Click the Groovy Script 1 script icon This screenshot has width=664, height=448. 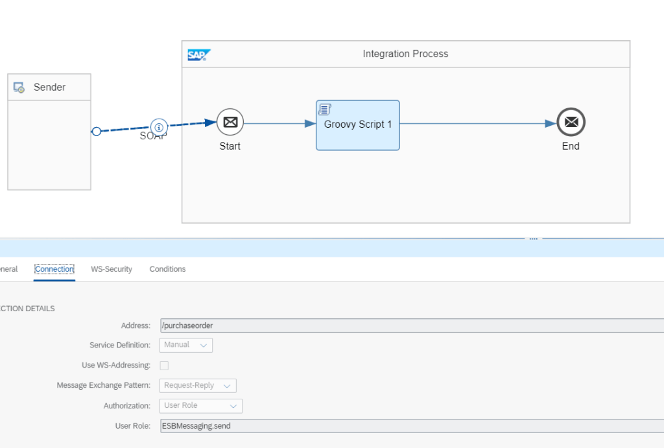tap(325, 109)
